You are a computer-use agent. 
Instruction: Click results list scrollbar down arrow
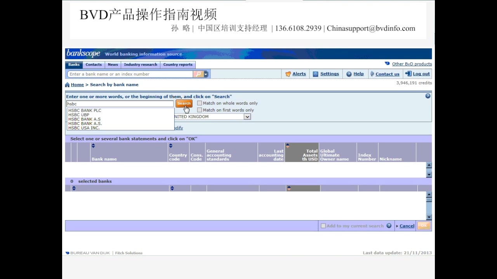pyautogui.click(x=429, y=175)
